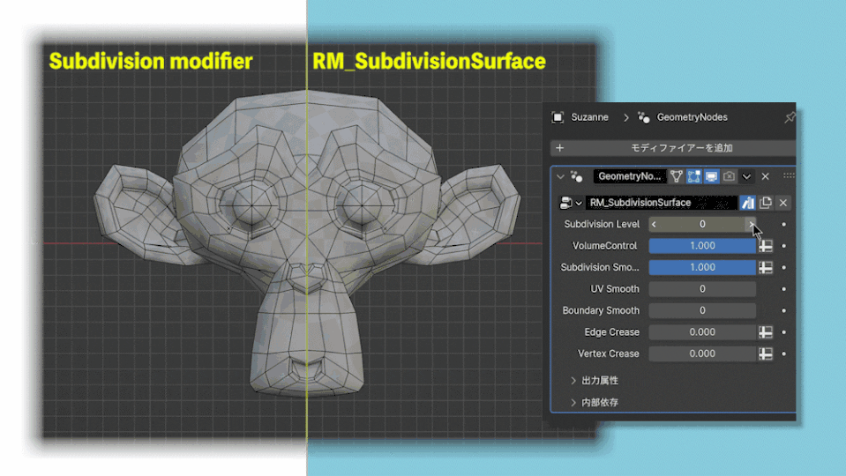This screenshot has height=476, width=846.
Task: Duplicate node group with new copy icon
Action: pyautogui.click(x=765, y=203)
